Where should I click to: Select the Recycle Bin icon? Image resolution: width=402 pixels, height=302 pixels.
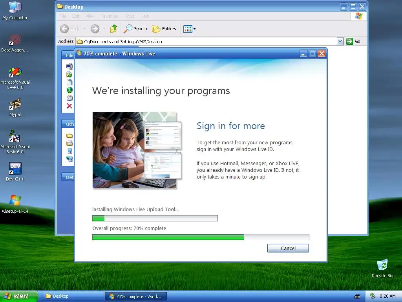[x=382, y=268]
